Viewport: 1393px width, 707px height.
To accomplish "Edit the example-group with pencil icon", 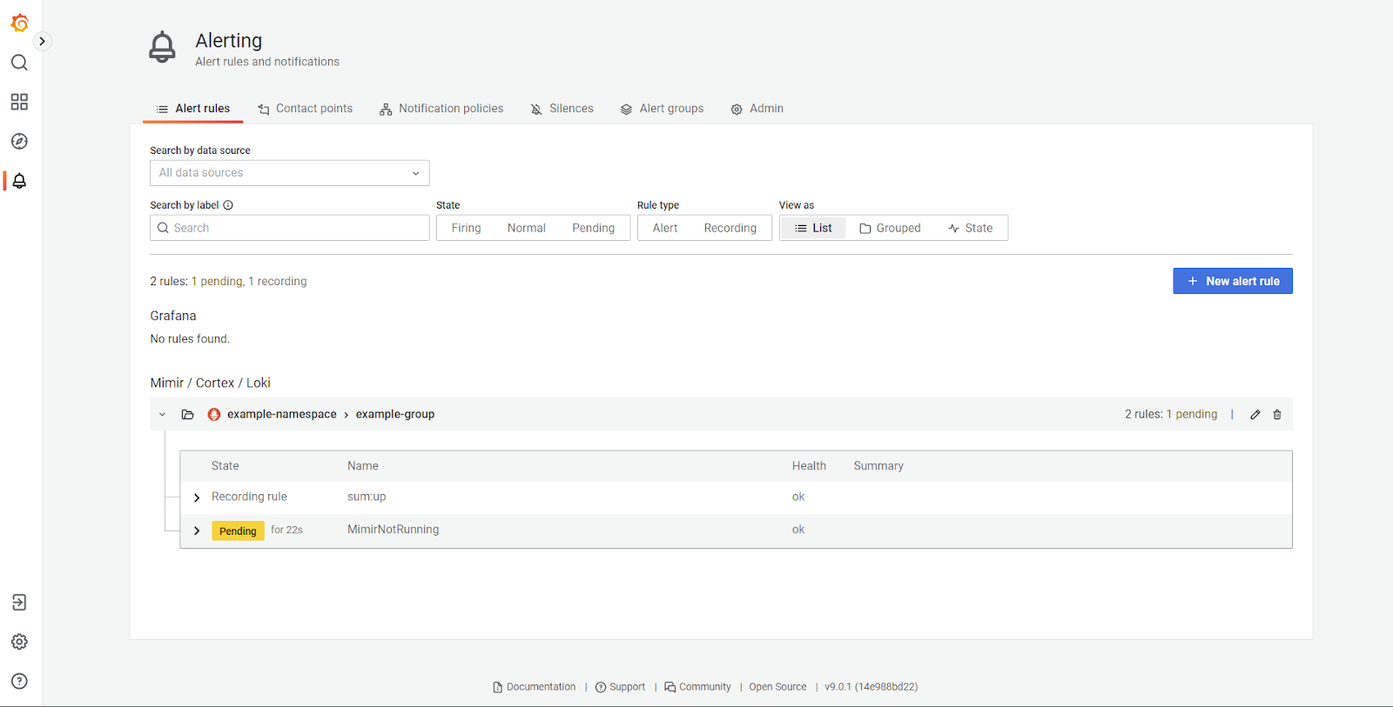I will 1255,415.
